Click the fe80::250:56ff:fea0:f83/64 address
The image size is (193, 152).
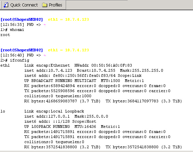[84, 75]
